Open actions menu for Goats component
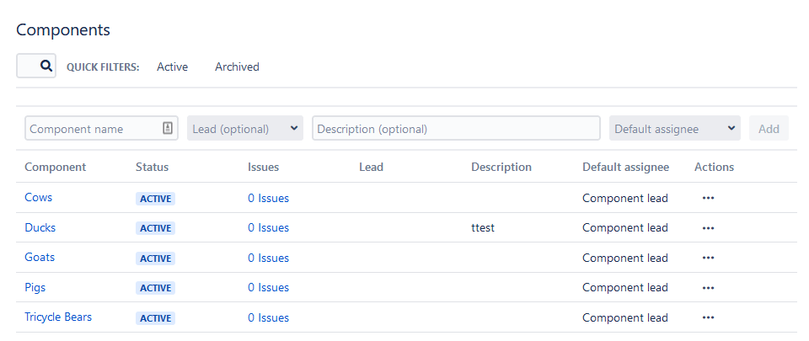 (x=708, y=258)
